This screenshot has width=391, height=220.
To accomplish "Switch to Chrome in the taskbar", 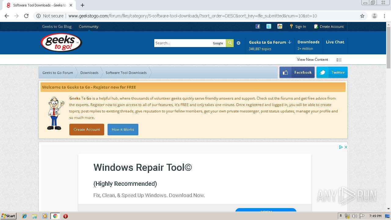I will (55, 216).
